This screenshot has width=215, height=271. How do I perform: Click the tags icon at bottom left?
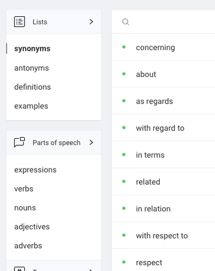point(19,269)
